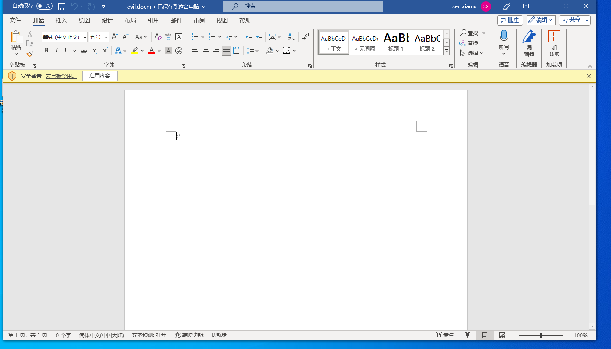Screen dimensions: 611x349
Task: Switch to the 视图 (View) tab
Action: 222,20
